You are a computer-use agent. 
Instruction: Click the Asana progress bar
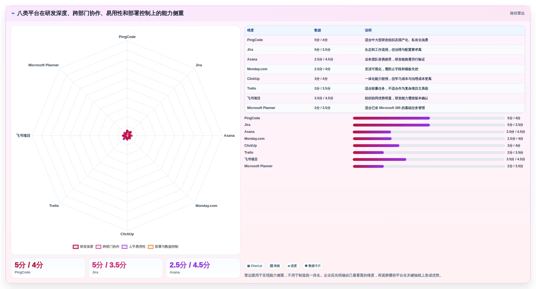[428, 132]
